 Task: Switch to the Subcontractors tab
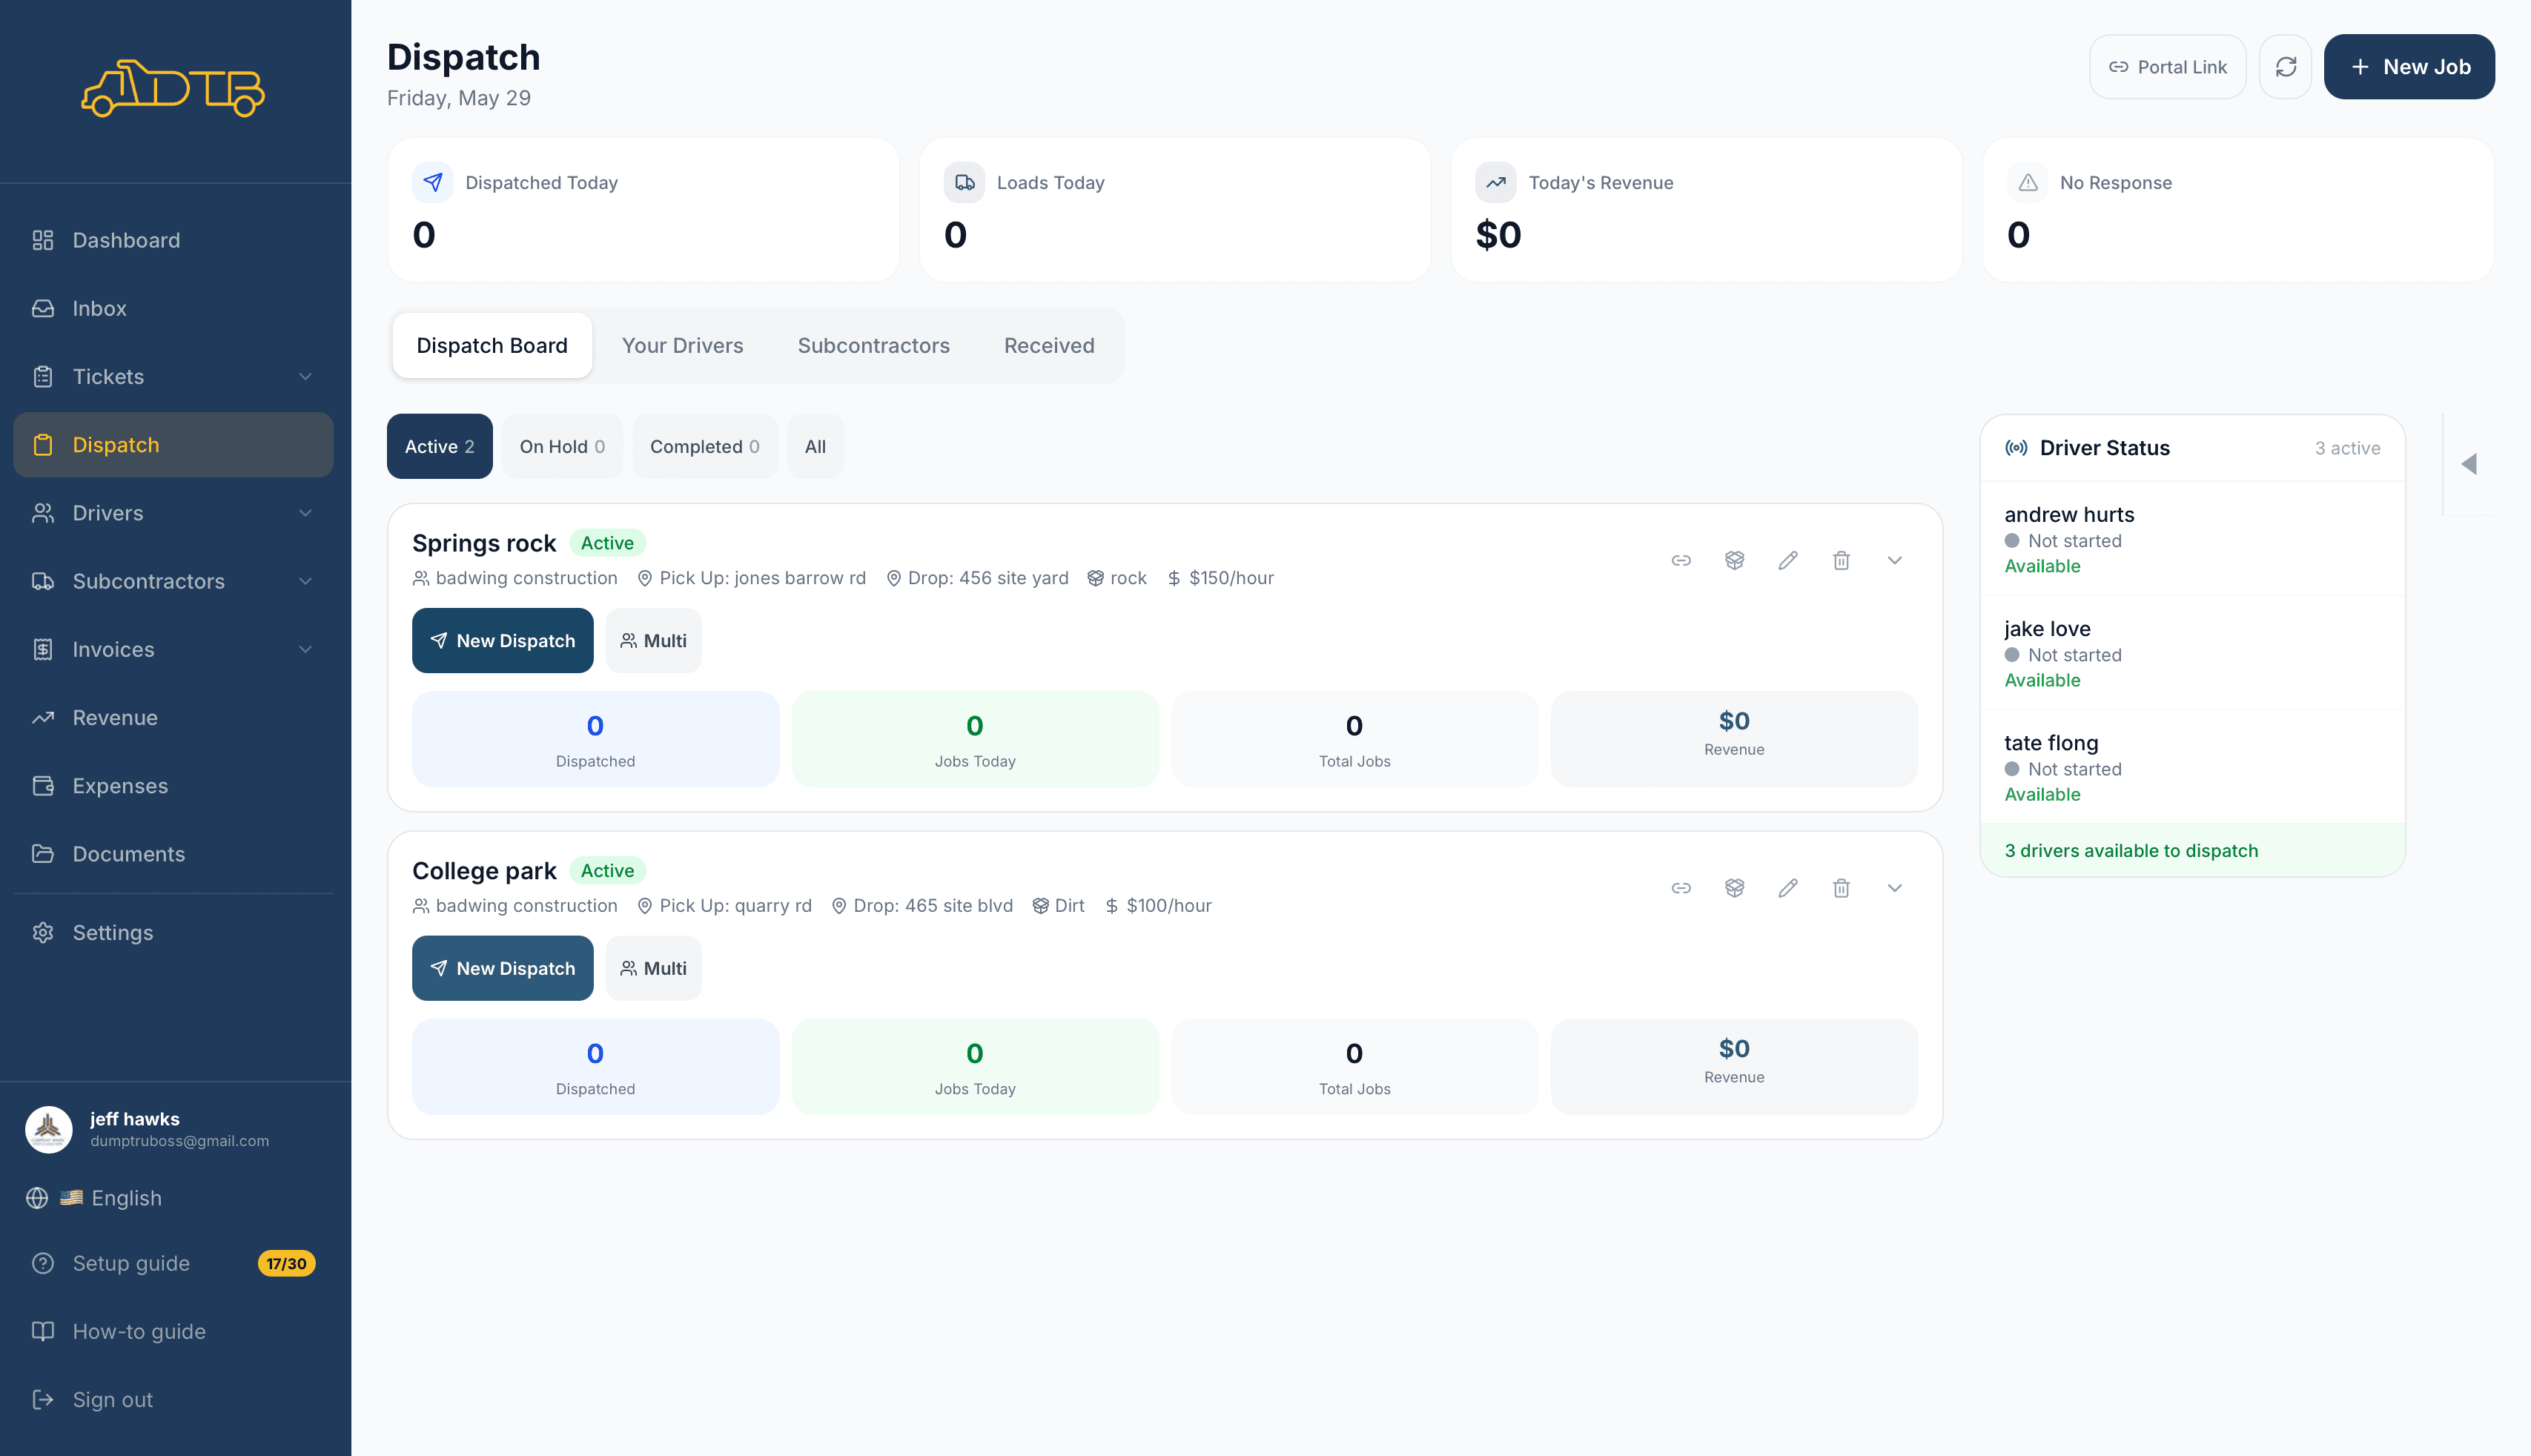click(x=873, y=345)
